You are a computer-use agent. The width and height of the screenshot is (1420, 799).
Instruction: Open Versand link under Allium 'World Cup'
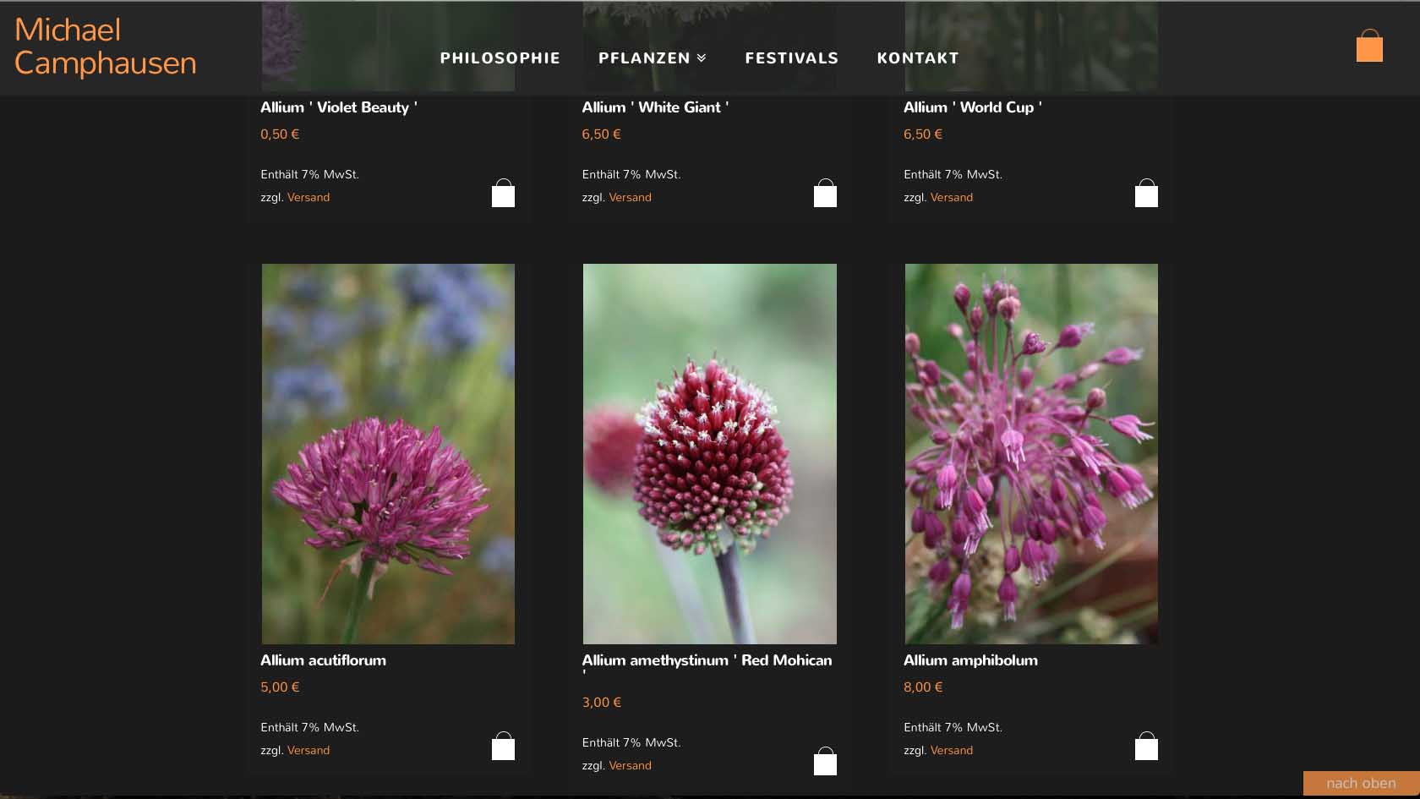952,197
